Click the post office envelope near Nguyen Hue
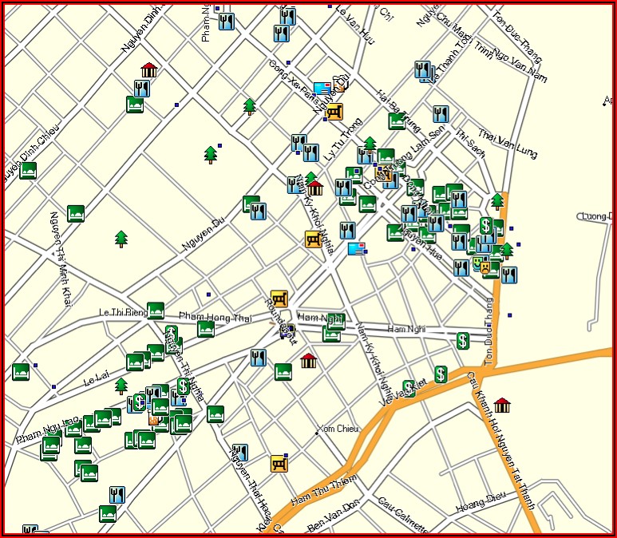This screenshot has width=617, height=538. (x=357, y=249)
